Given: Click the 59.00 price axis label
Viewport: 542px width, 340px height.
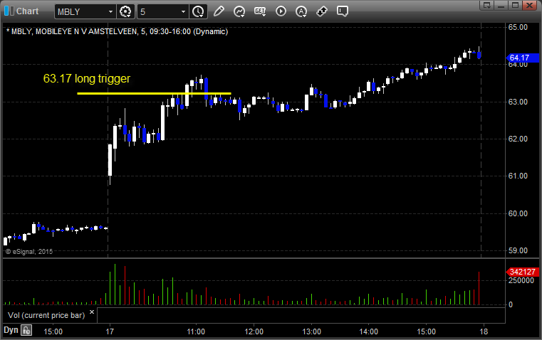Looking at the screenshot, I should pyautogui.click(x=518, y=250).
